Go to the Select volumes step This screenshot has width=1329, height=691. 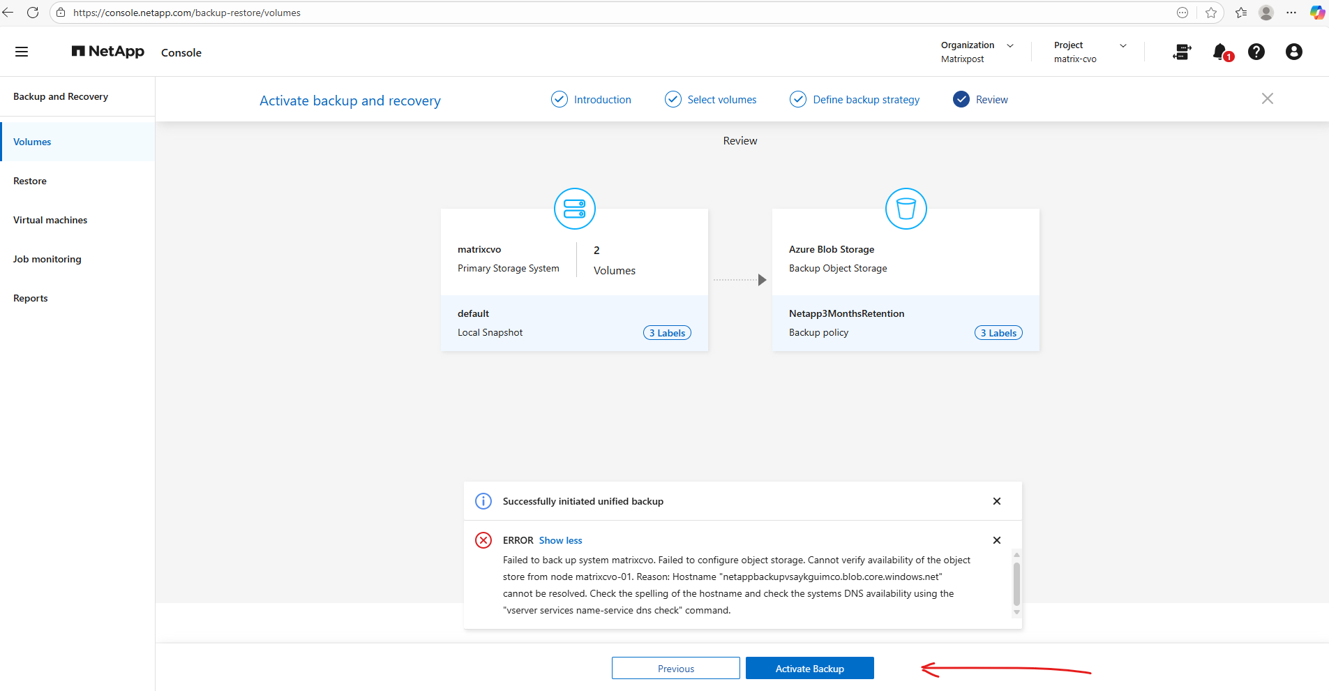721,100
